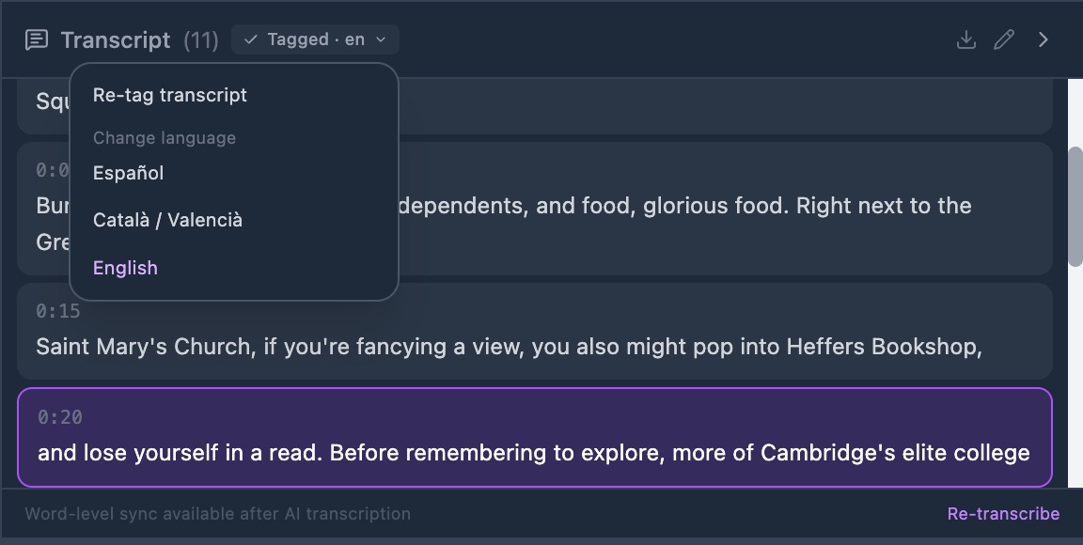Select Re-tag transcript menu option
Screen dimensions: 1083x545
click(170, 95)
